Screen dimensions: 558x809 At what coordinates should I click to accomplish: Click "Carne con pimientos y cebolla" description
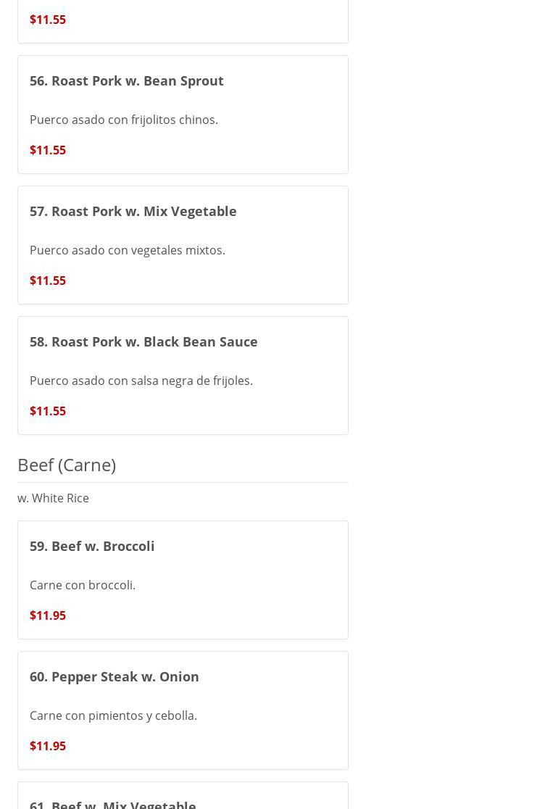[x=113, y=715]
